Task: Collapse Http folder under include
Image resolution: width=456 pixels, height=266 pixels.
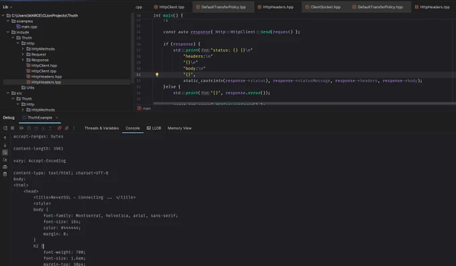Action: pos(18,44)
